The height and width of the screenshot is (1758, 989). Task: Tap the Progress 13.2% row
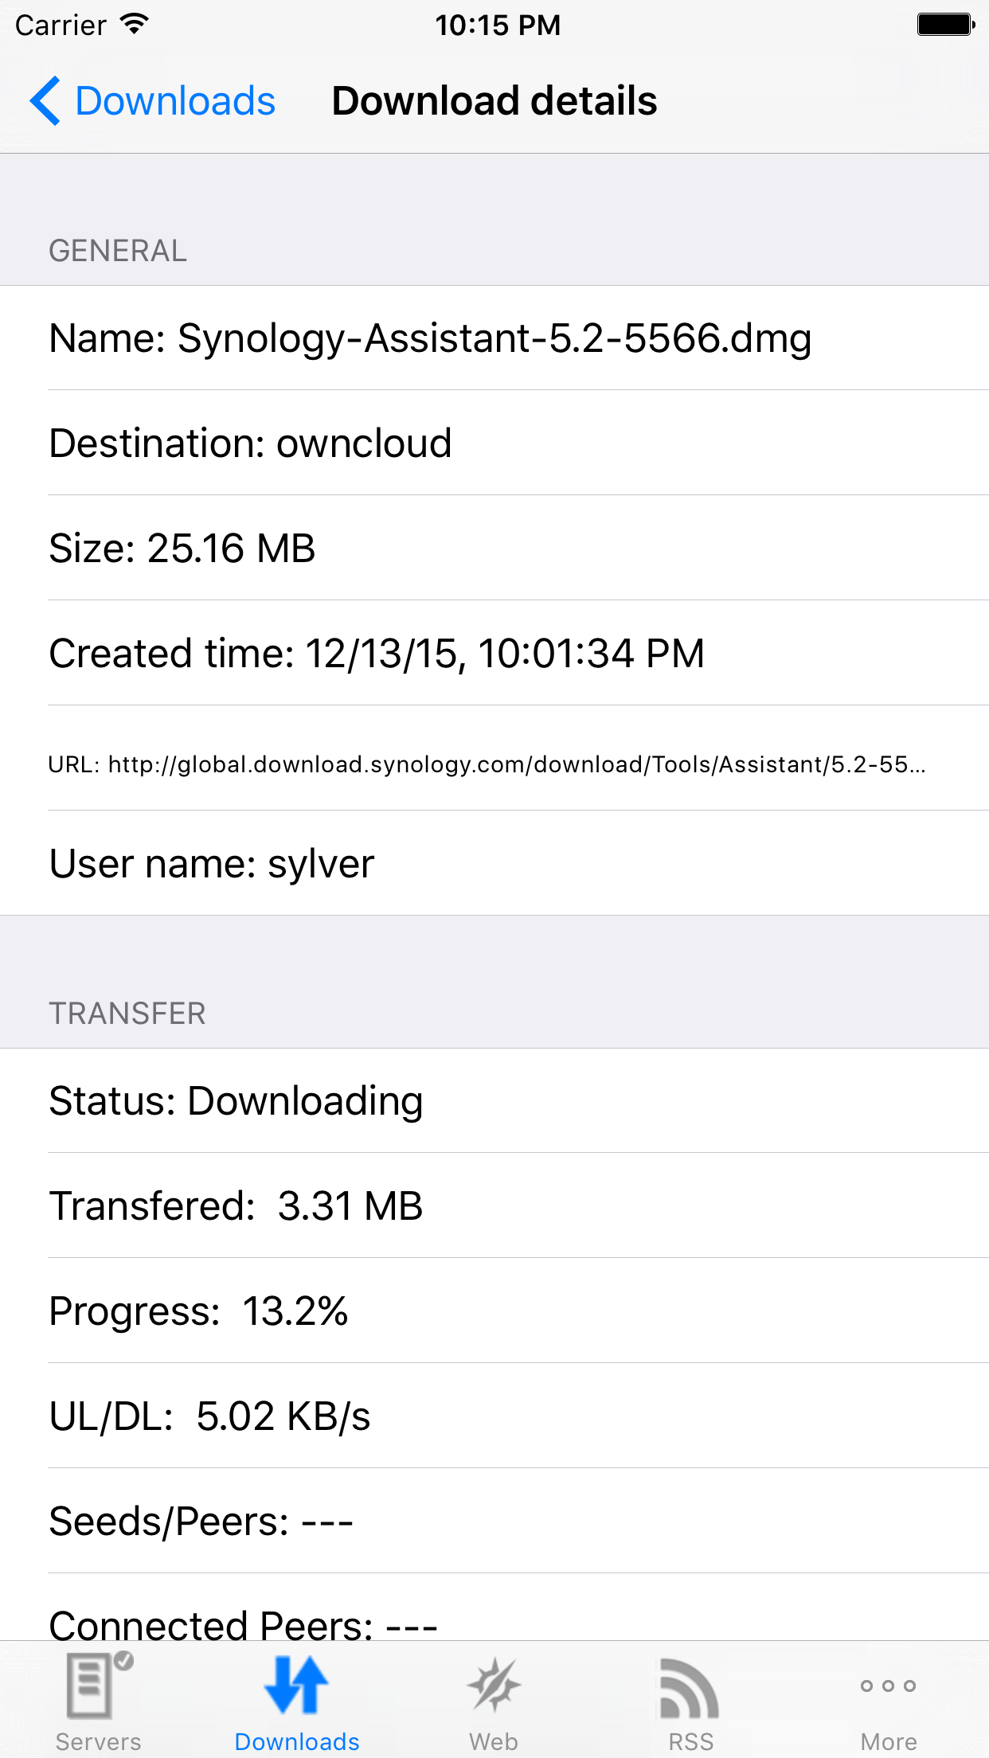tap(199, 1311)
